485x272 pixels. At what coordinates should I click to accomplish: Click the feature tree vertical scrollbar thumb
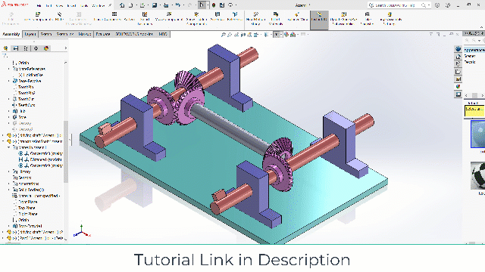click(66, 151)
